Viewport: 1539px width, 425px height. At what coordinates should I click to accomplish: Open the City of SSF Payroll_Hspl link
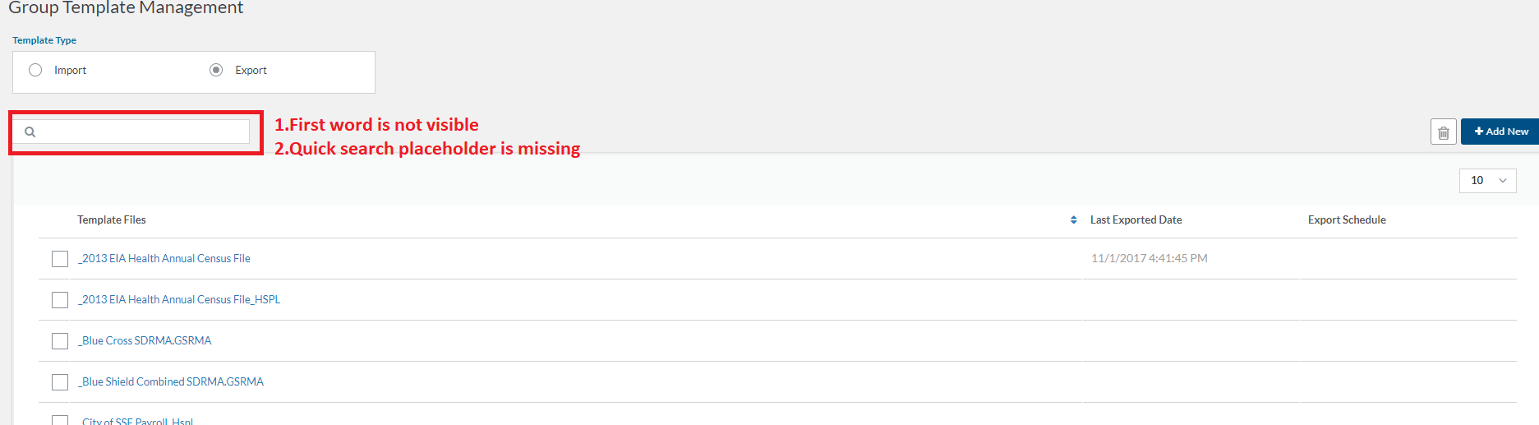pos(137,421)
